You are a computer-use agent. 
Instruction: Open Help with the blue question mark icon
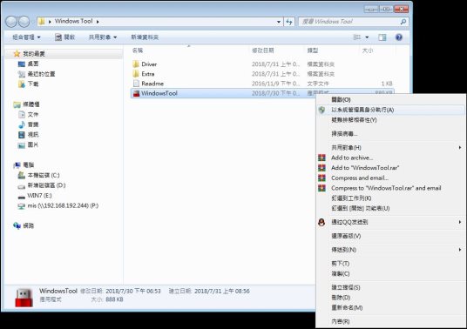point(399,37)
